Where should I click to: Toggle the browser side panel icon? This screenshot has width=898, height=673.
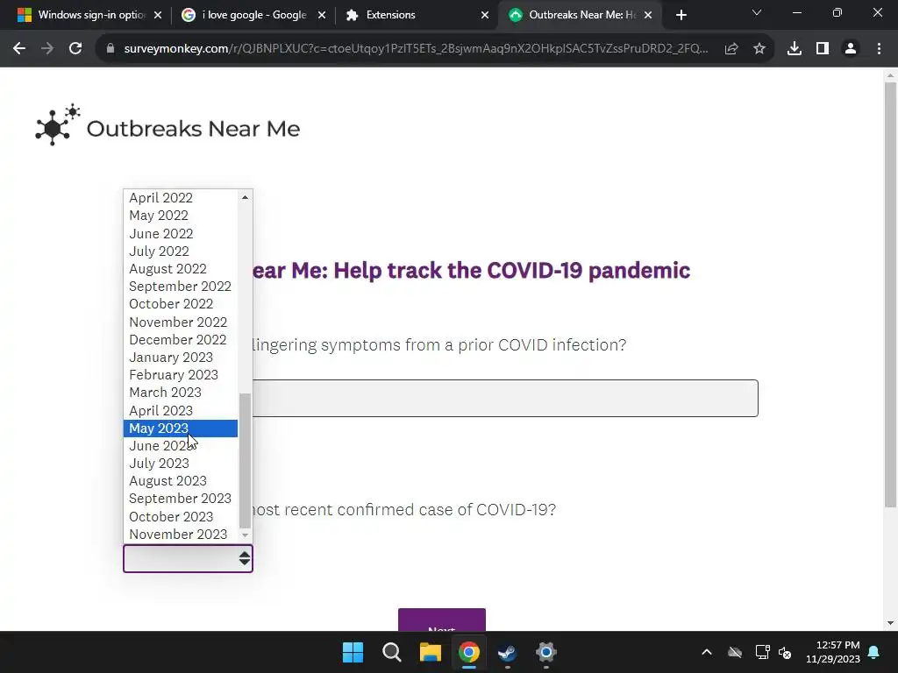[823, 49]
